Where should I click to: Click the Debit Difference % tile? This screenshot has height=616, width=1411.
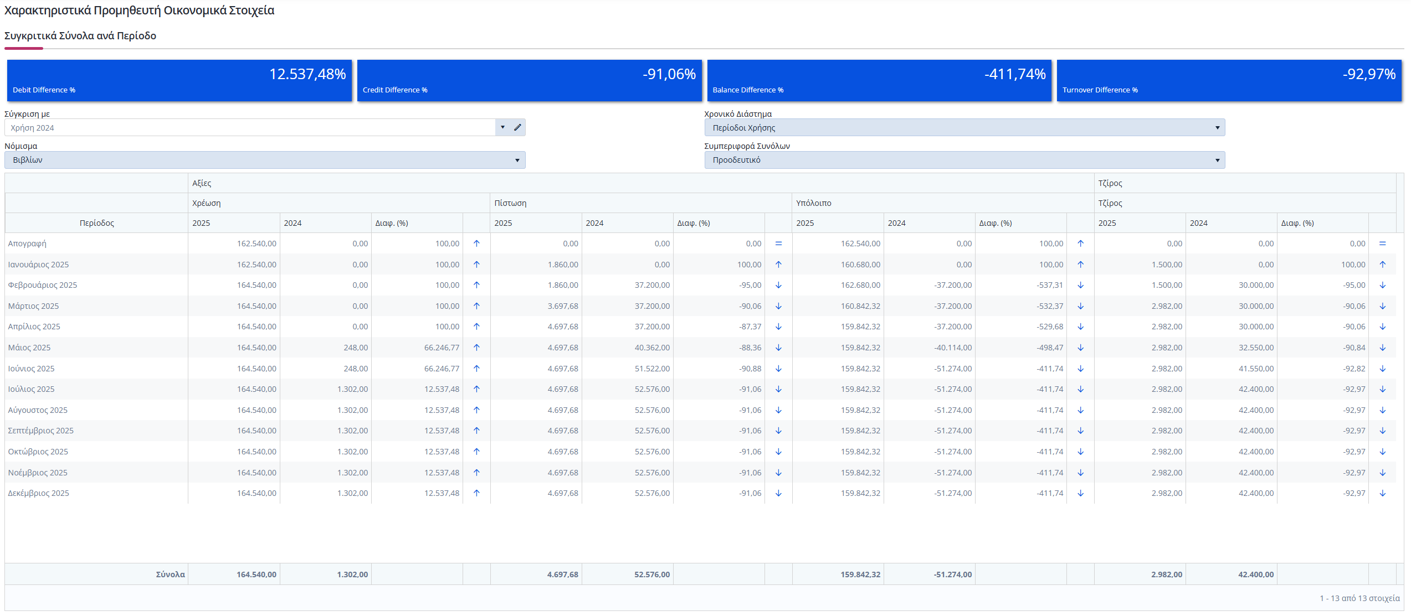coord(179,81)
